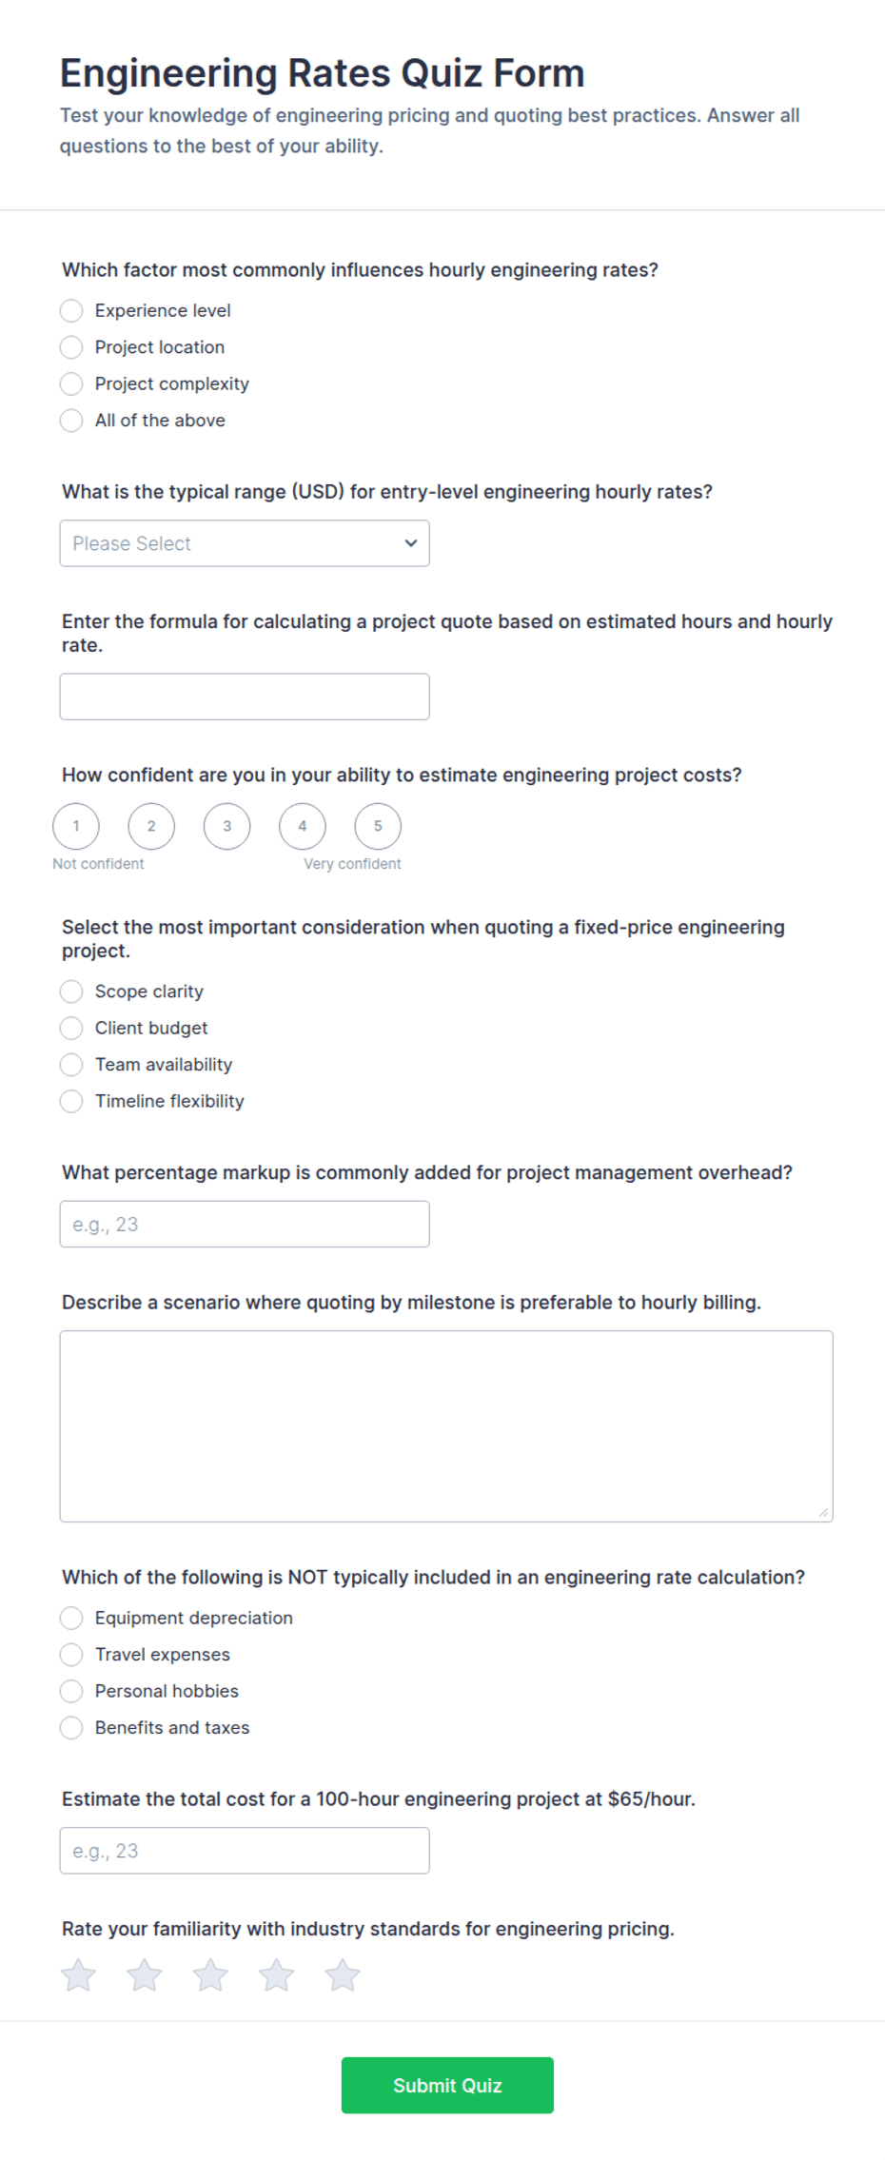The height and width of the screenshot is (2160, 885).
Task: Pick confidence level 3 circle
Action: coord(226,826)
